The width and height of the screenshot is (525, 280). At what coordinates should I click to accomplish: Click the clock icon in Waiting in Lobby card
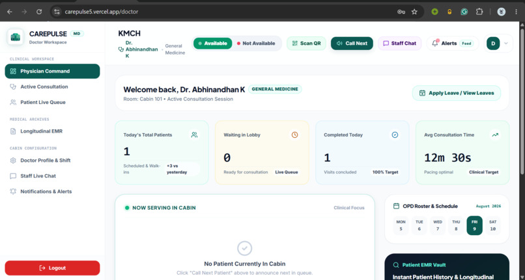coord(294,135)
